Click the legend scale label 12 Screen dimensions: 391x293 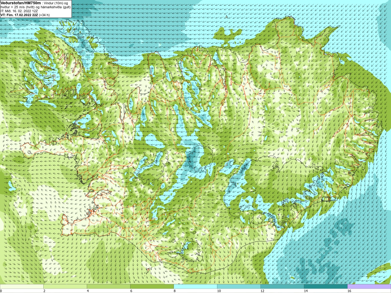click(x=262, y=291)
